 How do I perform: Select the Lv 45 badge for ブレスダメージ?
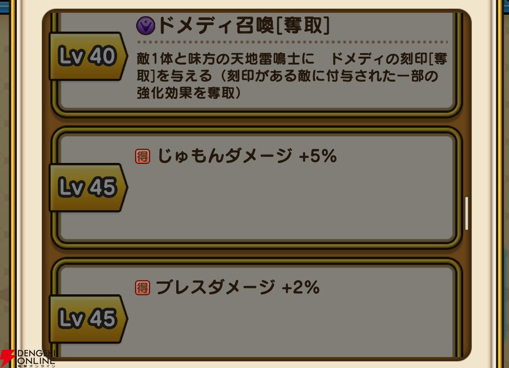(87, 319)
